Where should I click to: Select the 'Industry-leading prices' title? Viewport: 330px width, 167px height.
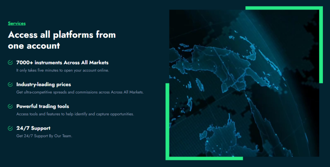click(44, 84)
